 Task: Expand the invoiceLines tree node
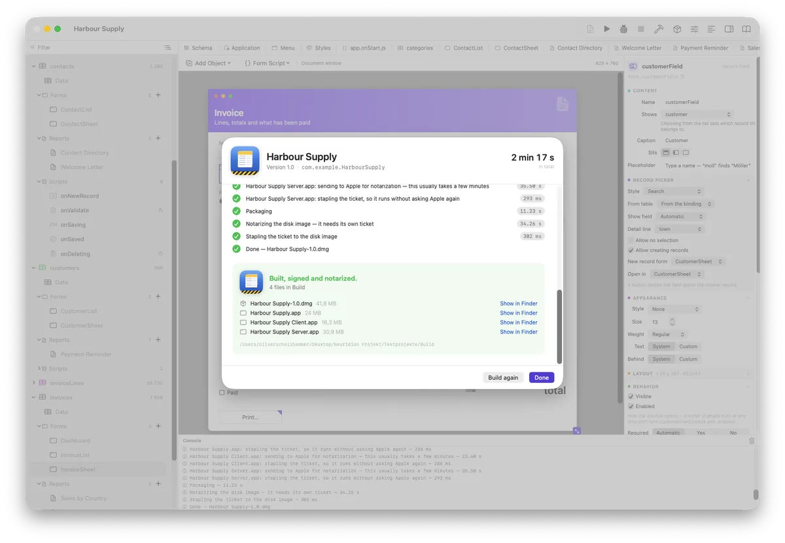(34, 383)
